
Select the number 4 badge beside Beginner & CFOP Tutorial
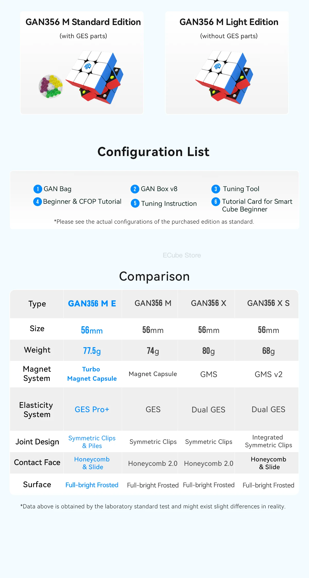pyautogui.click(x=38, y=202)
